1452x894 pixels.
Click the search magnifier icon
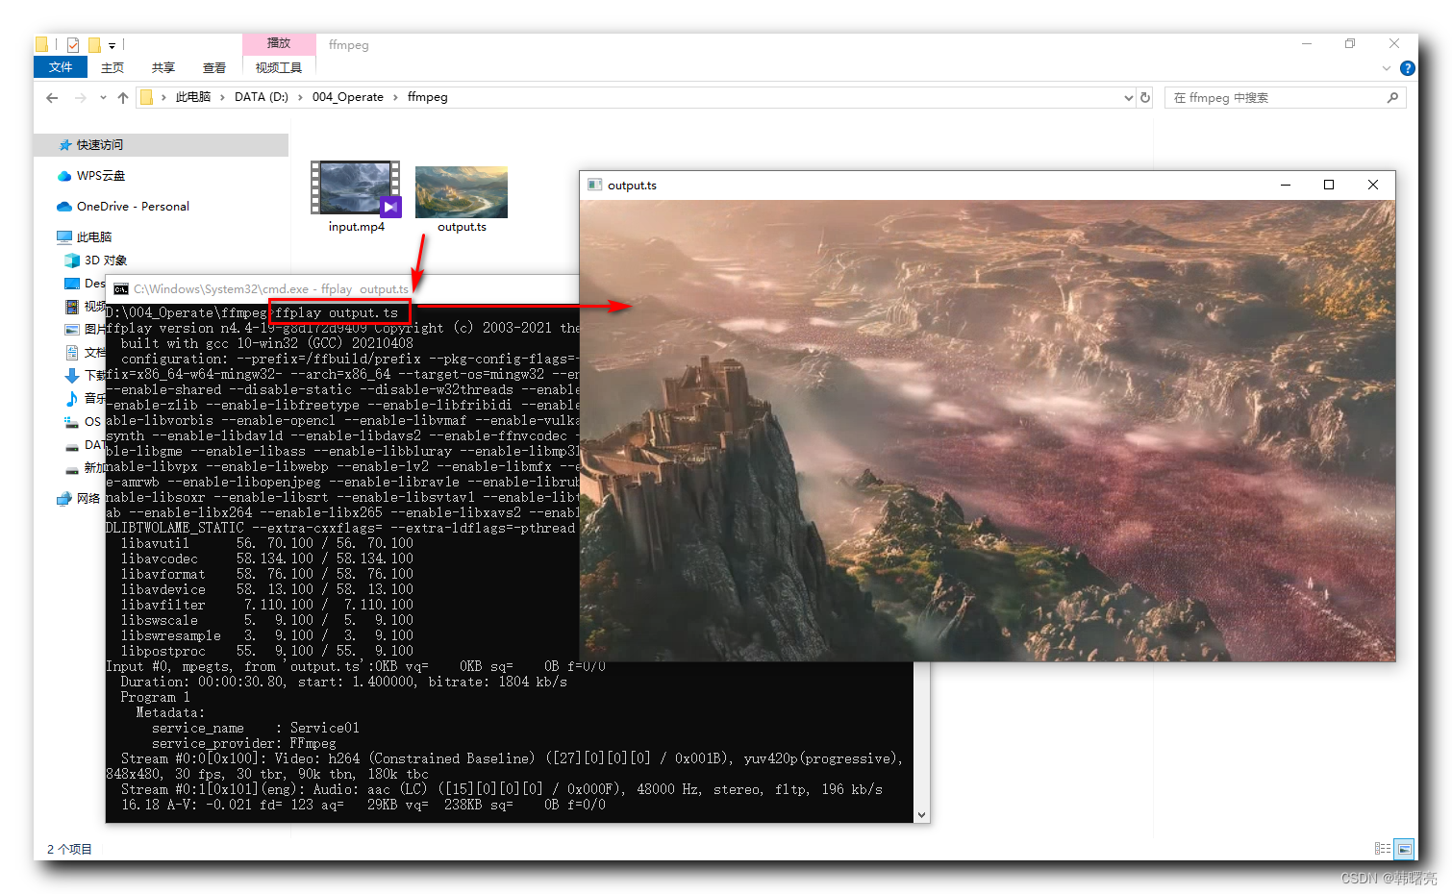(1392, 98)
